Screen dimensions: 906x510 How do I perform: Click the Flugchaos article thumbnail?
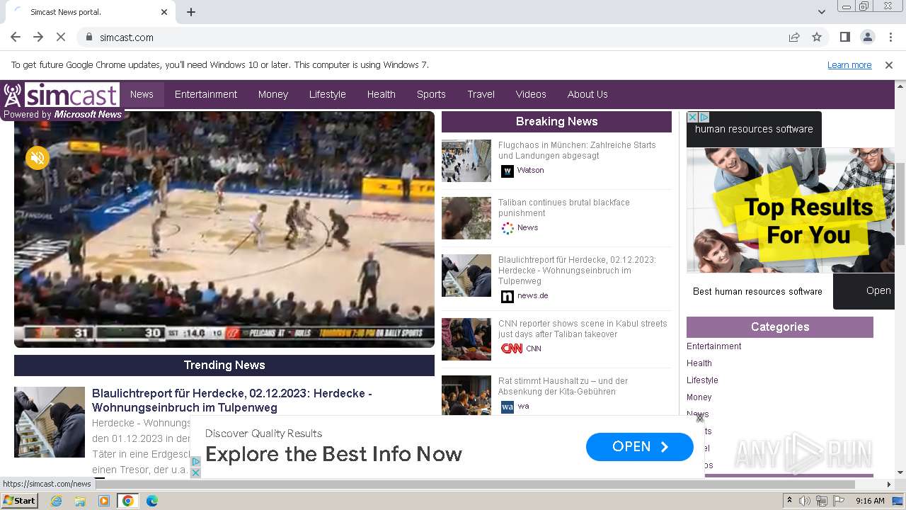466,161
